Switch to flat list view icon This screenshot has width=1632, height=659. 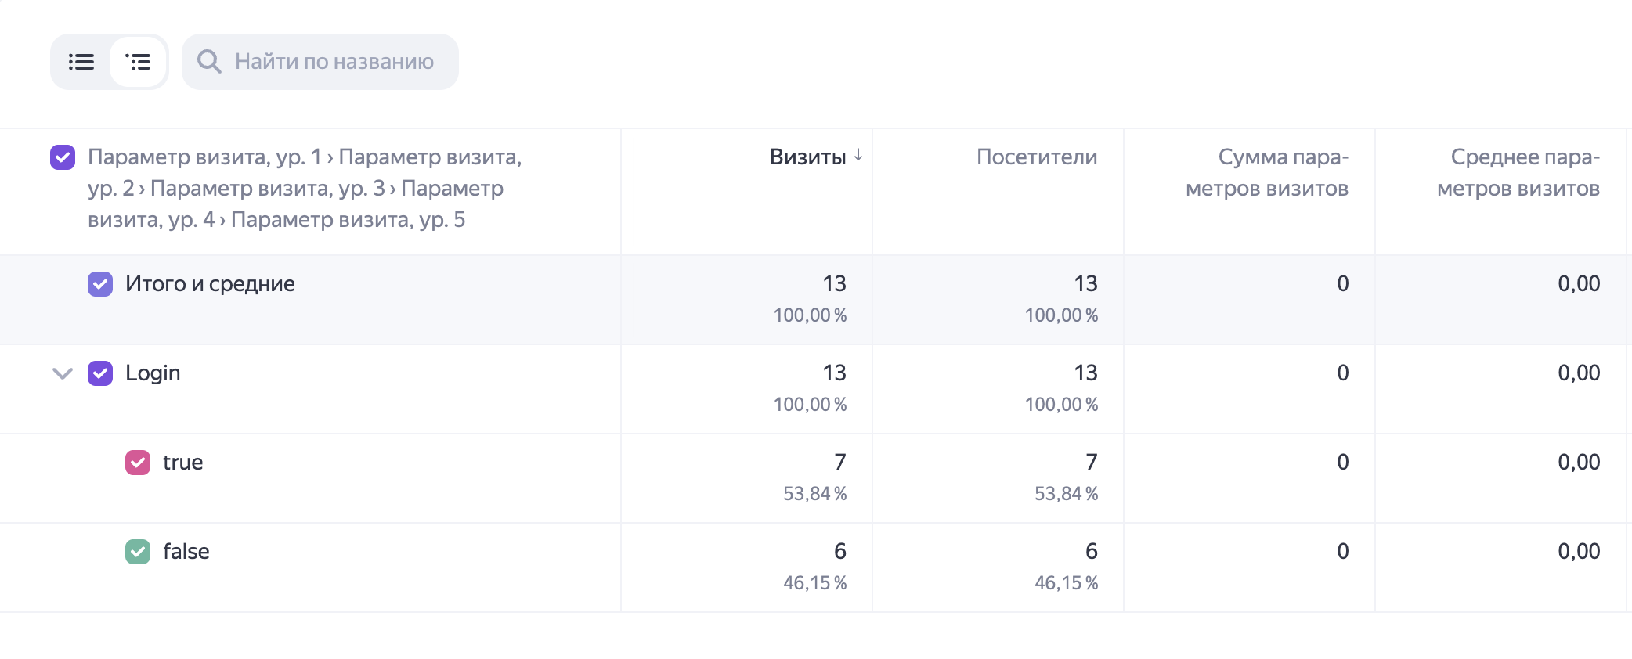point(81,62)
